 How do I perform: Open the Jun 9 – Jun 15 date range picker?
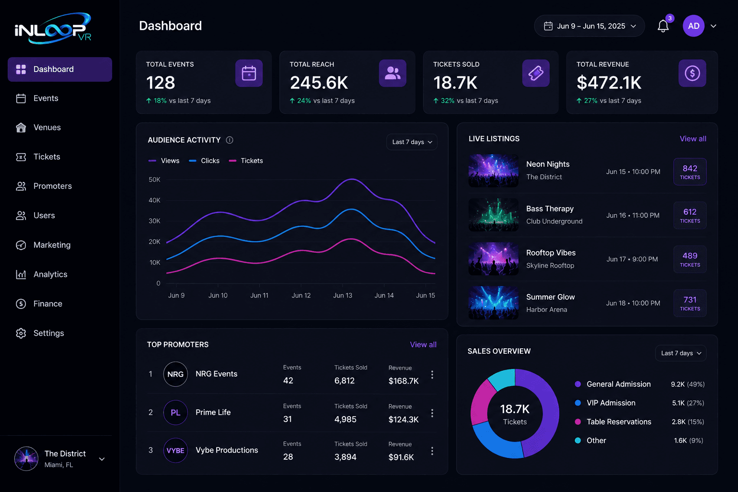[590, 26]
